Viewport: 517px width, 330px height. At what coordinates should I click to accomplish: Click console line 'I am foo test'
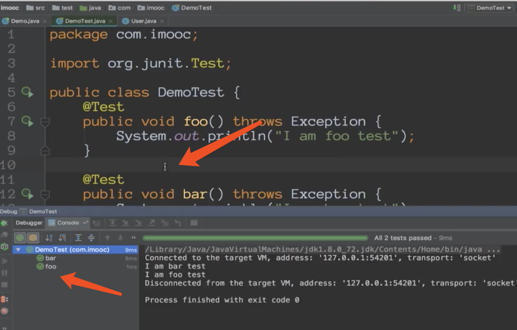pyautogui.click(x=175, y=275)
